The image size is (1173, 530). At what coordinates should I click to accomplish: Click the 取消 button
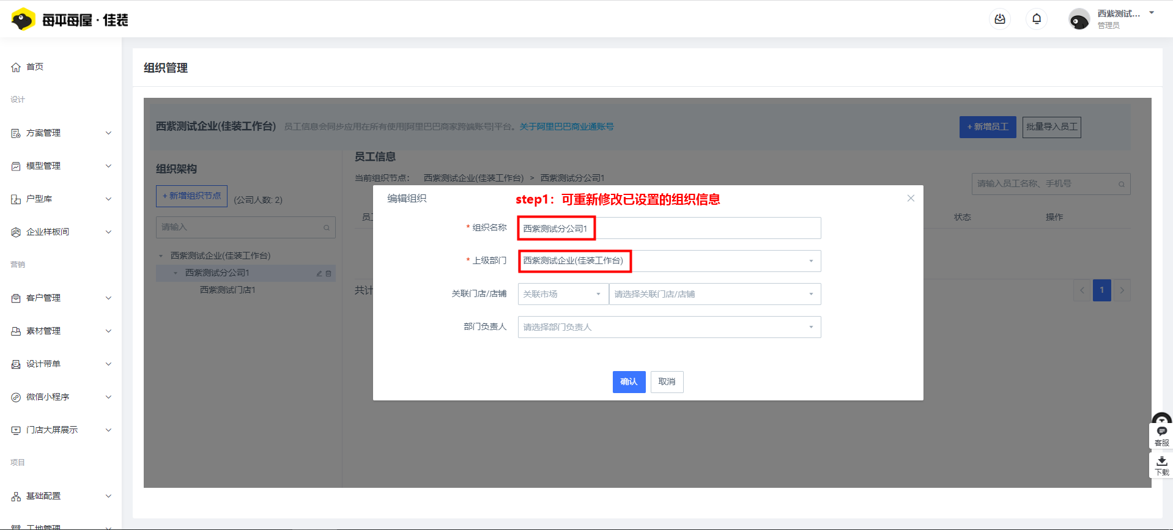[667, 382]
